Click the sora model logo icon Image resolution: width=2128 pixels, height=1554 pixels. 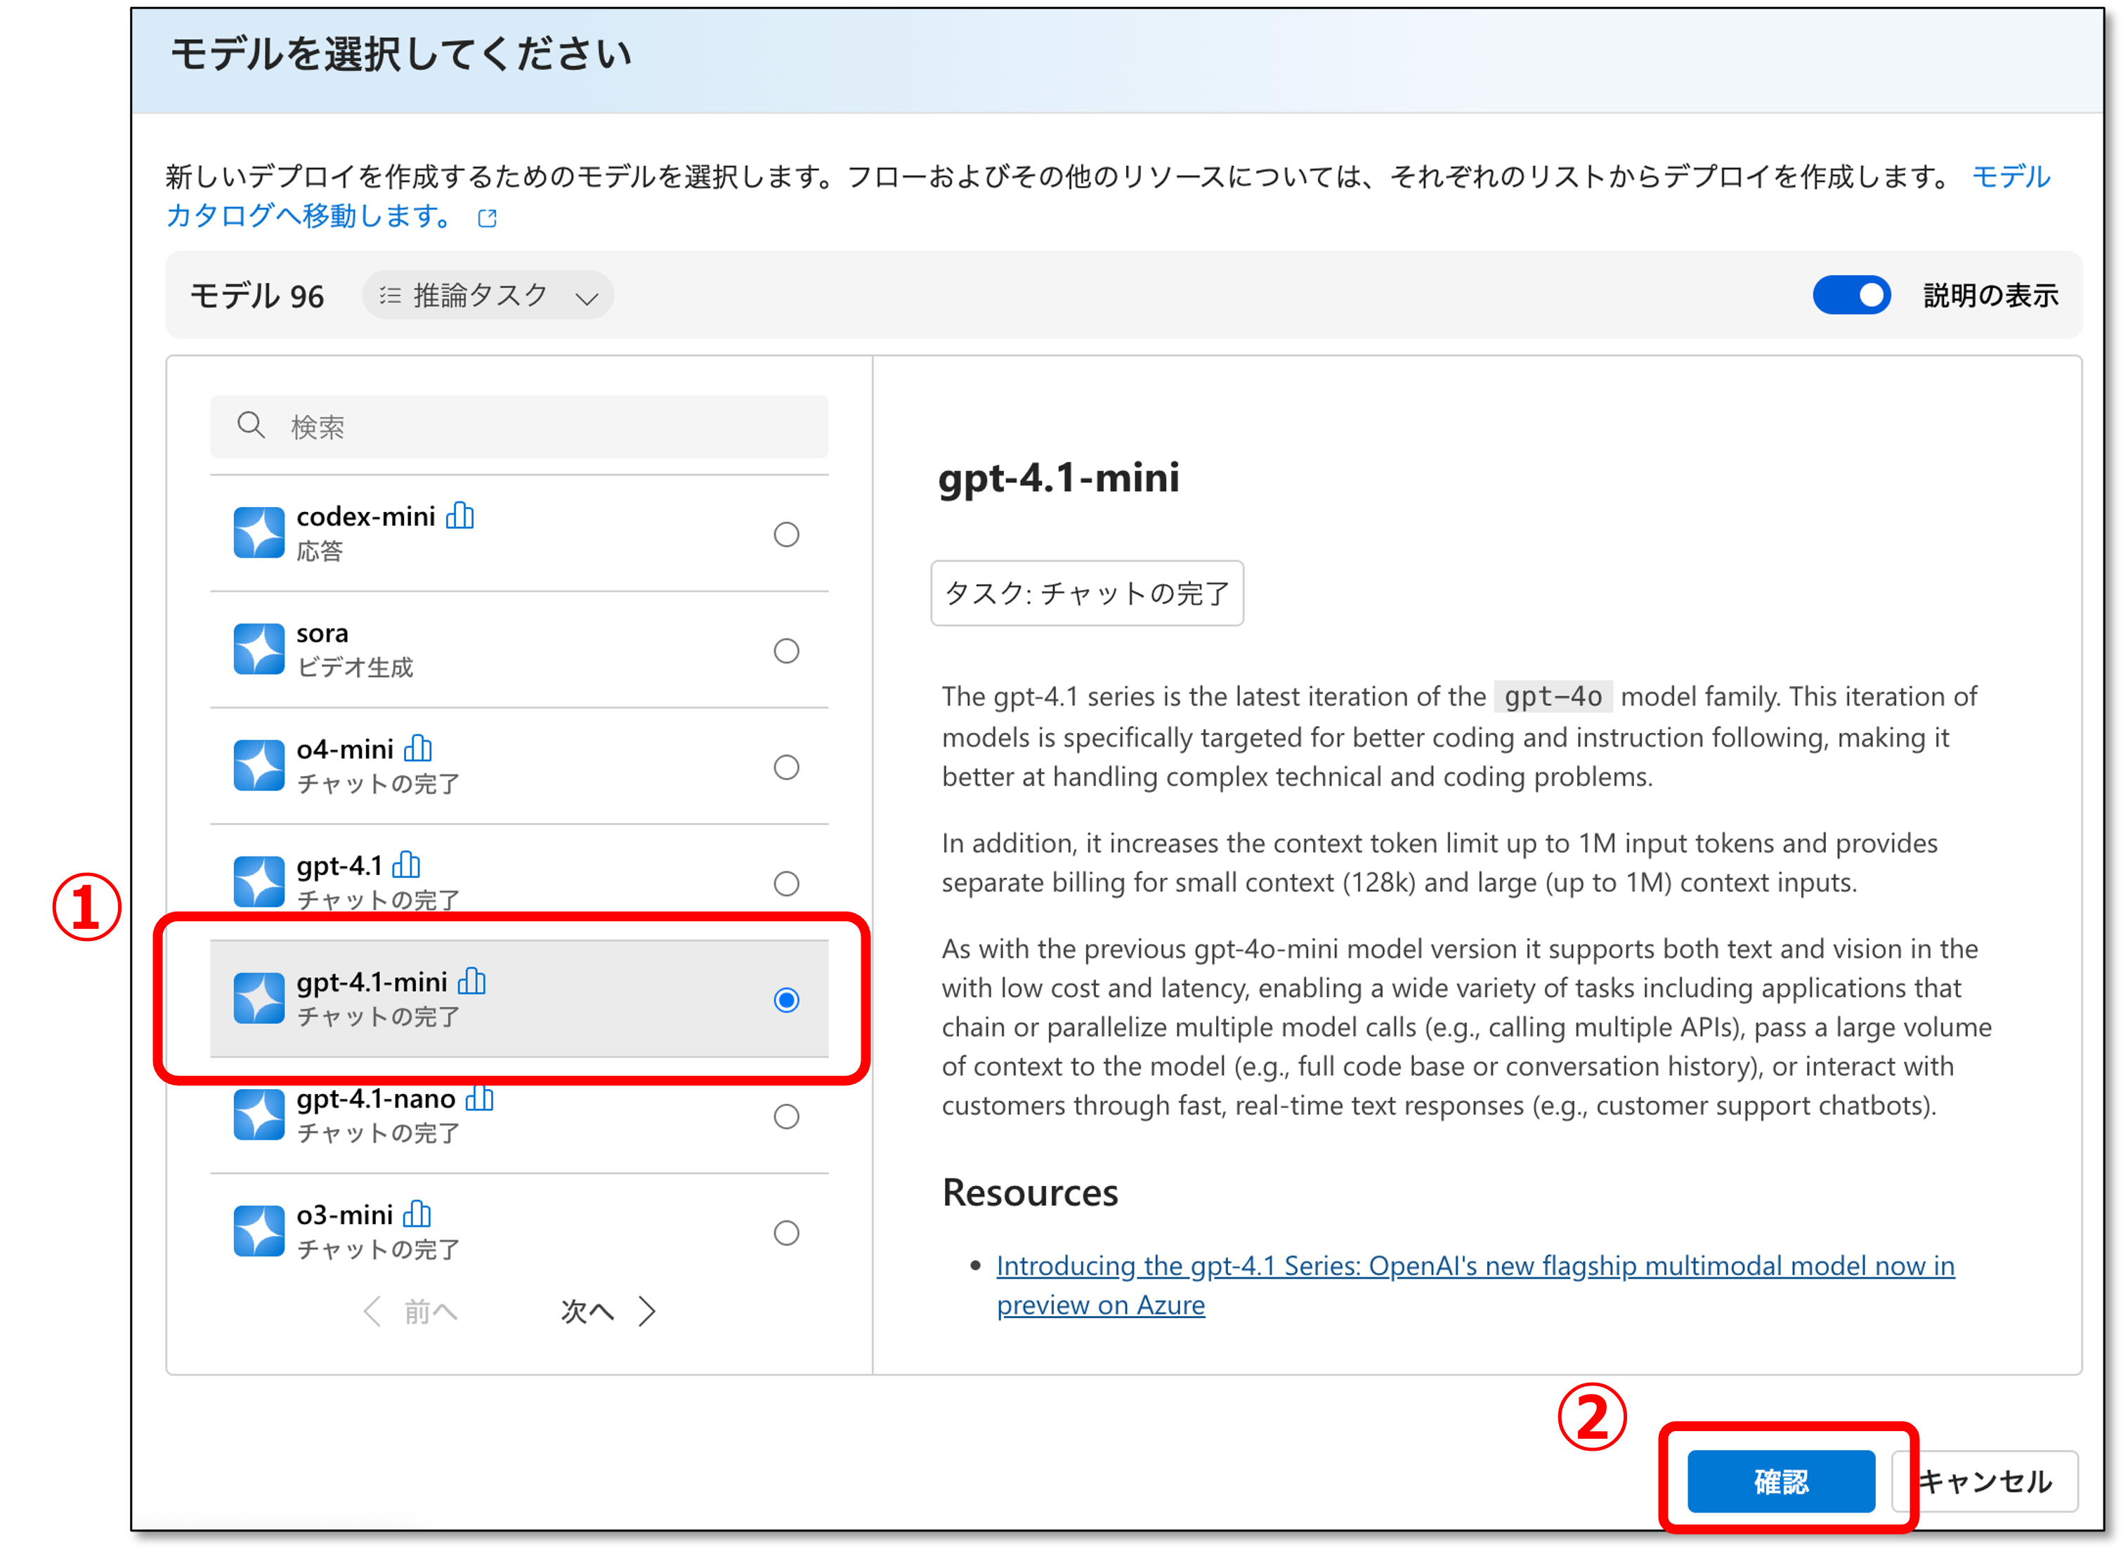pyautogui.click(x=259, y=649)
